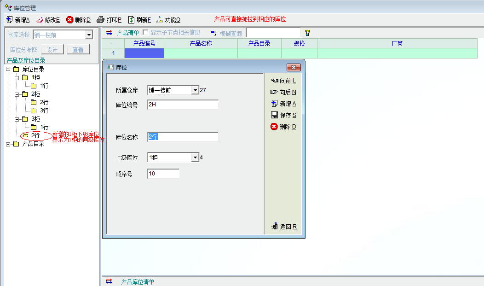The height and width of the screenshot is (286, 484).
Task: Expand the 产品目录 tree node
Action: (x=8, y=144)
